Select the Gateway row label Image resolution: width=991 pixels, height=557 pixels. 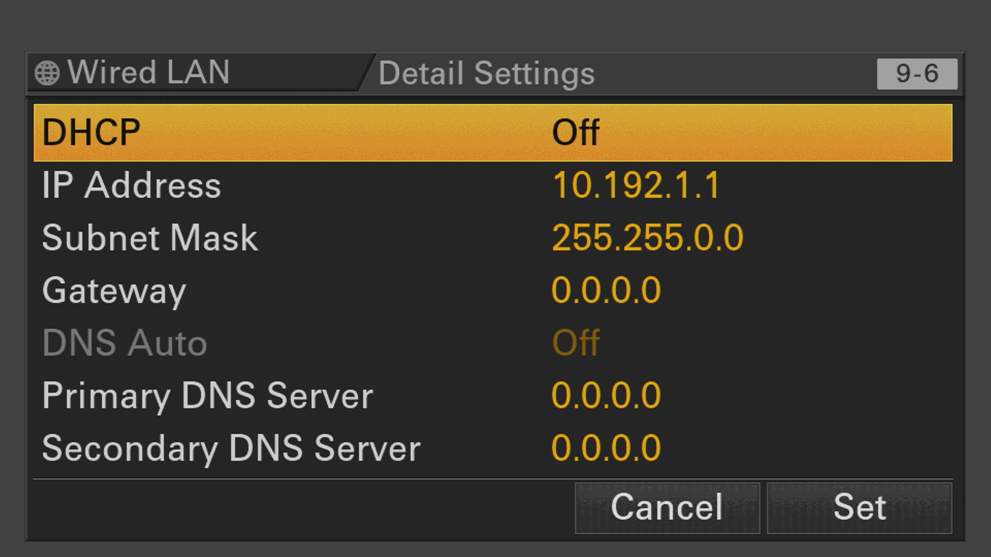tap(114, 292)
